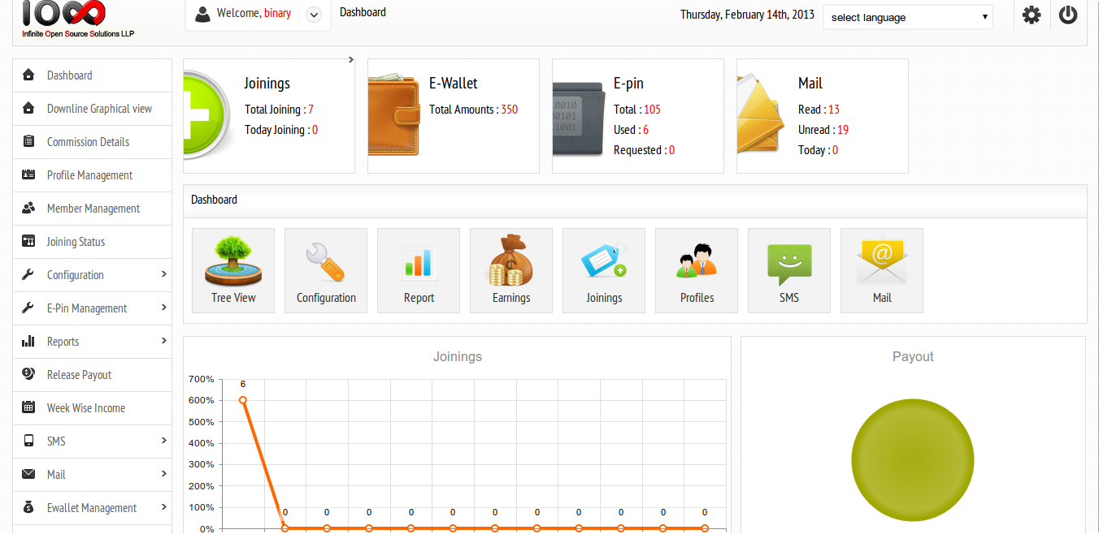
Task: Click the Dashboard panel heading
Action: [x=214, y=200]
